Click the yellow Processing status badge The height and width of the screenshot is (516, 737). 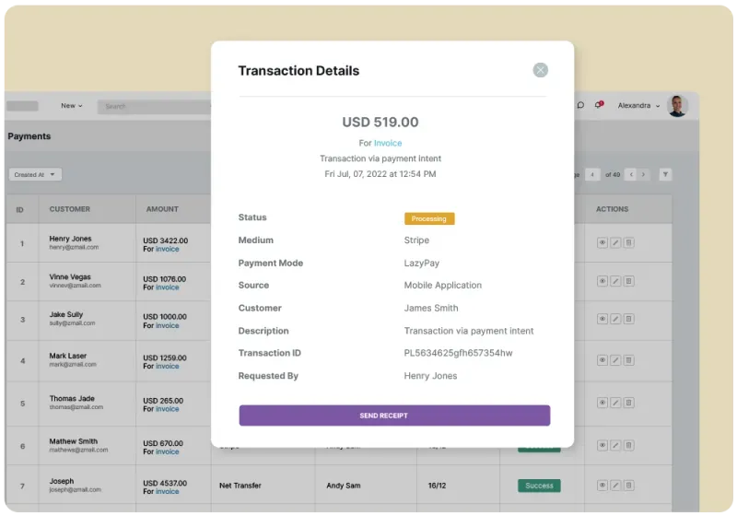[429, 218]
